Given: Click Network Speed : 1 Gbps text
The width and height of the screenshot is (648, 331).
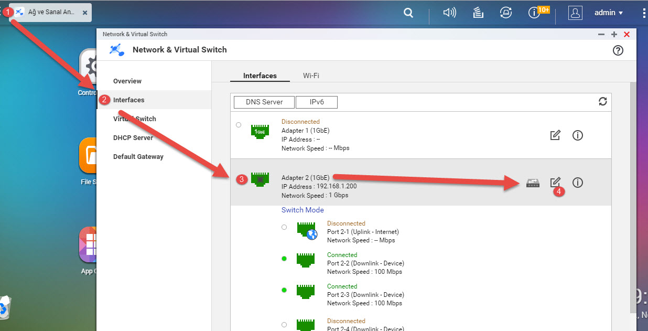Looking at the screenshot, I should click(315, 196).
